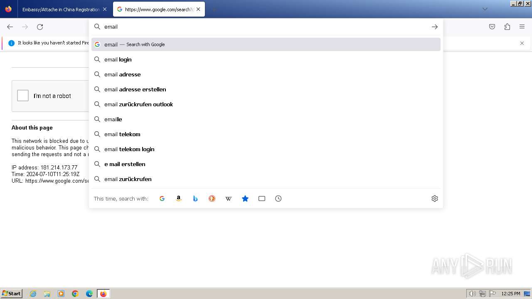Close the Embassy/Attache in China tab

pyautogui.click(x=105, y=9)
